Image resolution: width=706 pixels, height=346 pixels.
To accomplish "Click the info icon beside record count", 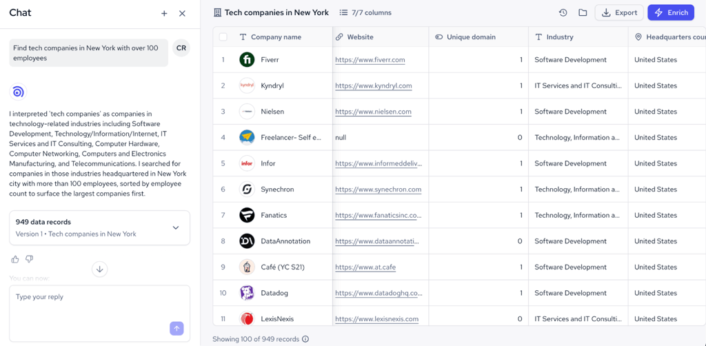I will (x=305, y=339).
